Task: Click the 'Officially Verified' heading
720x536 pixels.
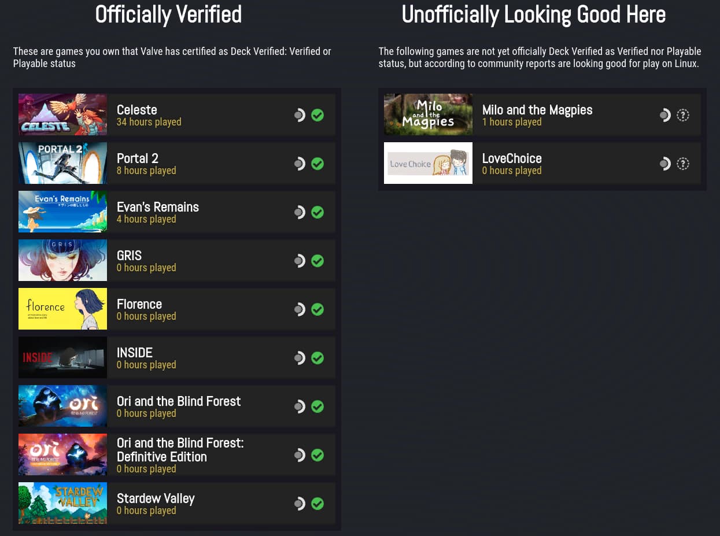Action: coord(168,14)
